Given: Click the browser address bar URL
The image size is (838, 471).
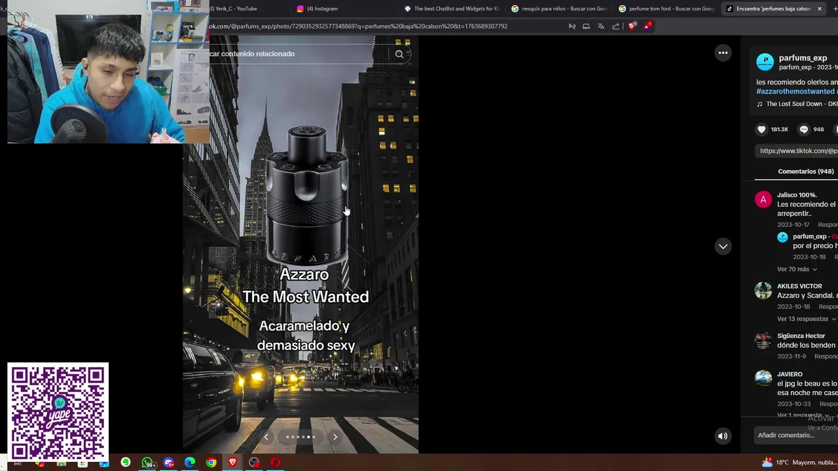Looking at the screenshot, I should pyautogui.click(x=358, y=26).
